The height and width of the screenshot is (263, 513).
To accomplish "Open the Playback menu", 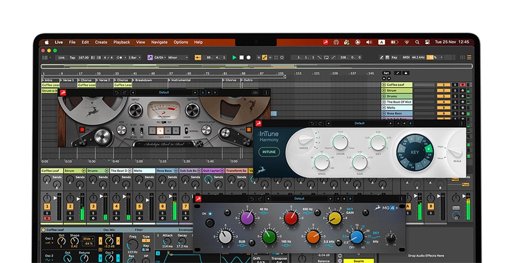I will click(x=122, y=42).
